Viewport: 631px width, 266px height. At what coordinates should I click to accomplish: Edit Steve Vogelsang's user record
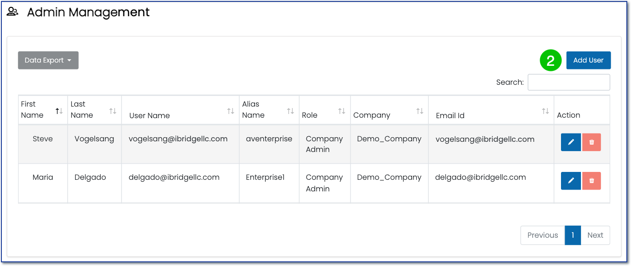click(x=571, y=142)
